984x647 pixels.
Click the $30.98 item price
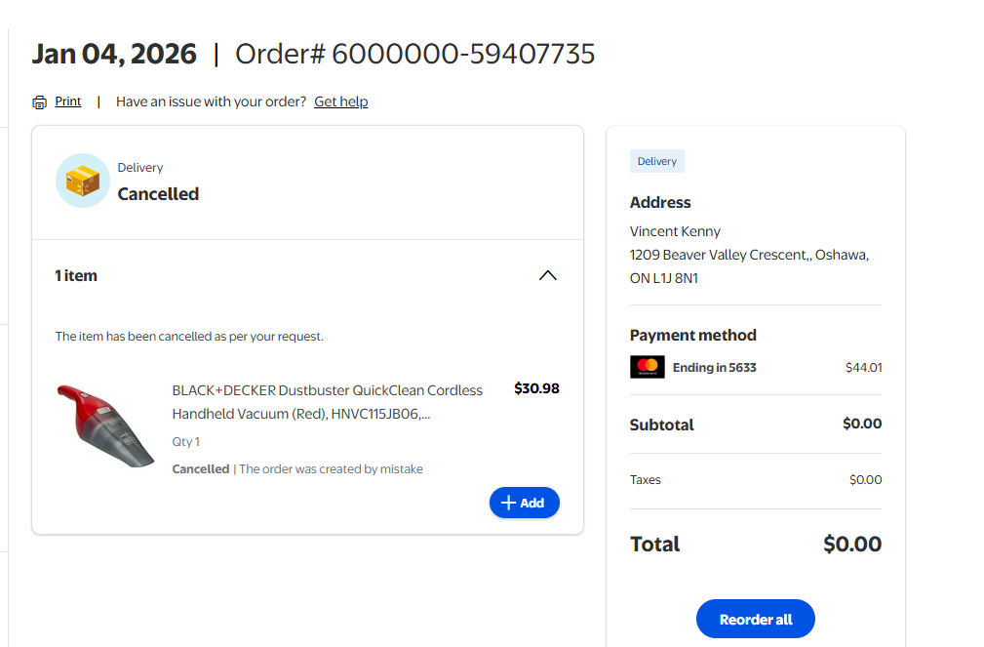click(x=536, y=388)
